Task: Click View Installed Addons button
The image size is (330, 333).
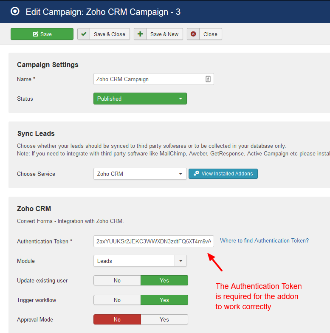Action: (223, 174)
